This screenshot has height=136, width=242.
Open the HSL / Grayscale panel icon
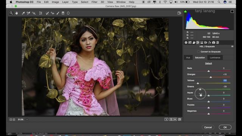pyautogui.click(x=198, y=43)
